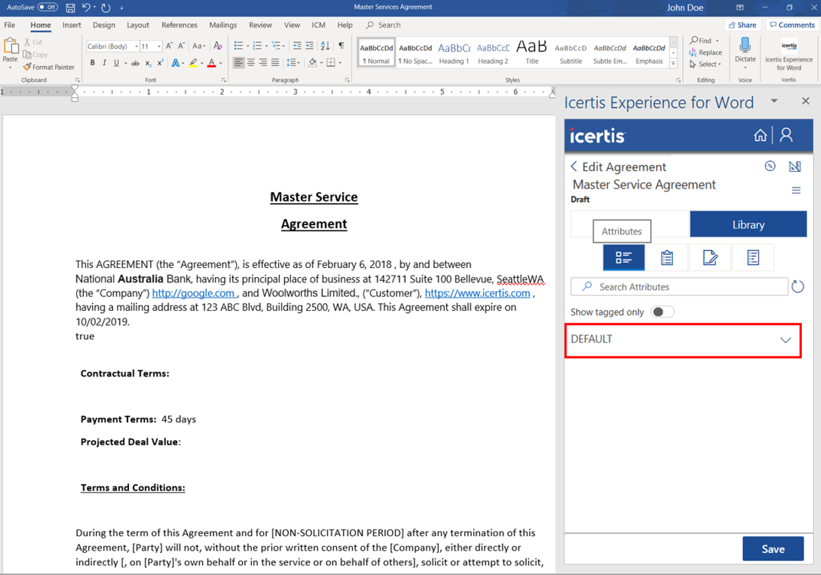821x575 pixels.
Task: Switch to the Library tab
Action: pos(748,224)
